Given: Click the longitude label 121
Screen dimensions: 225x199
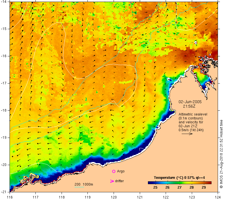Looking at the screenshot, I should point(140,197).
